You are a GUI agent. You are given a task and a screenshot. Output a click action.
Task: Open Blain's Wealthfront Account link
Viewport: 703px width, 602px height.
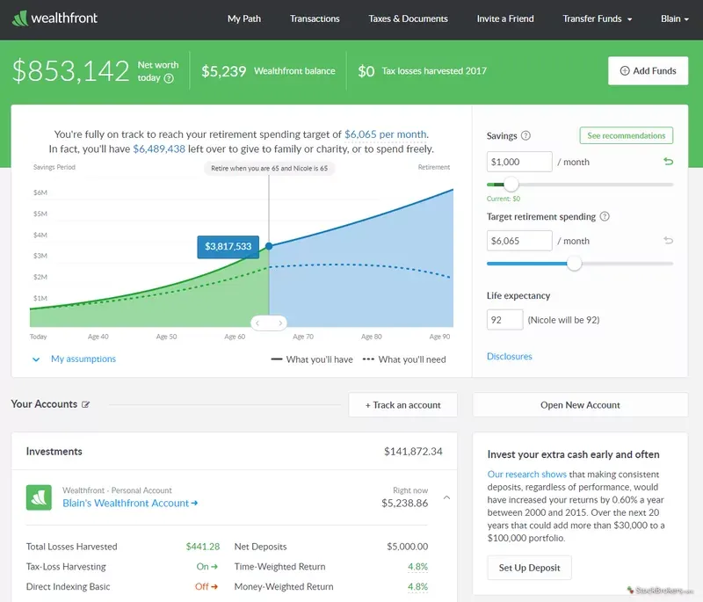coord(130,503)
